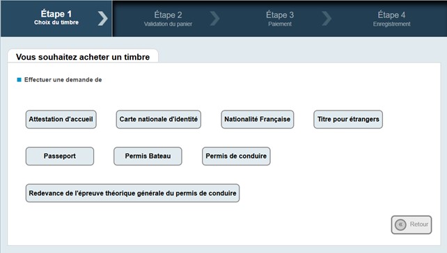Open Étape 2 Validation du panier step
Viewport: 447px width, 253px height.
click(168, 19)
